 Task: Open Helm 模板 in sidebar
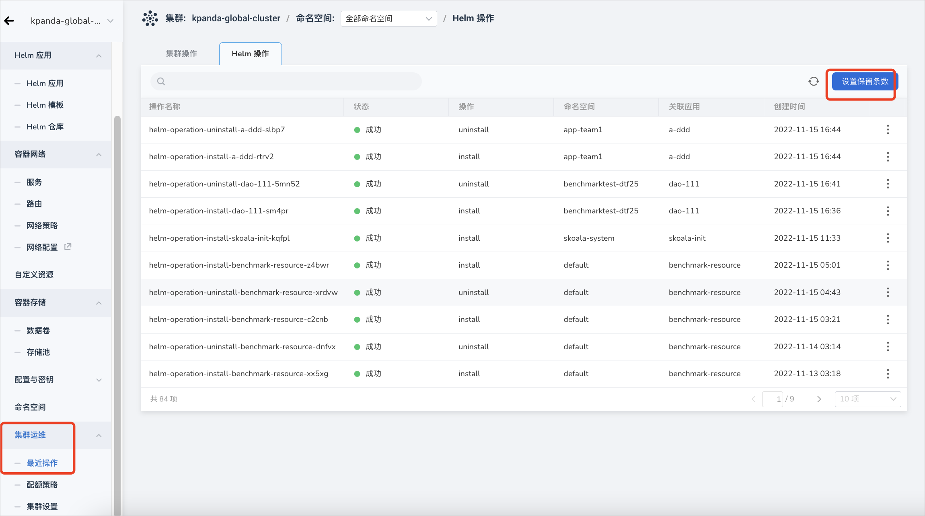[x=45, y=105]
